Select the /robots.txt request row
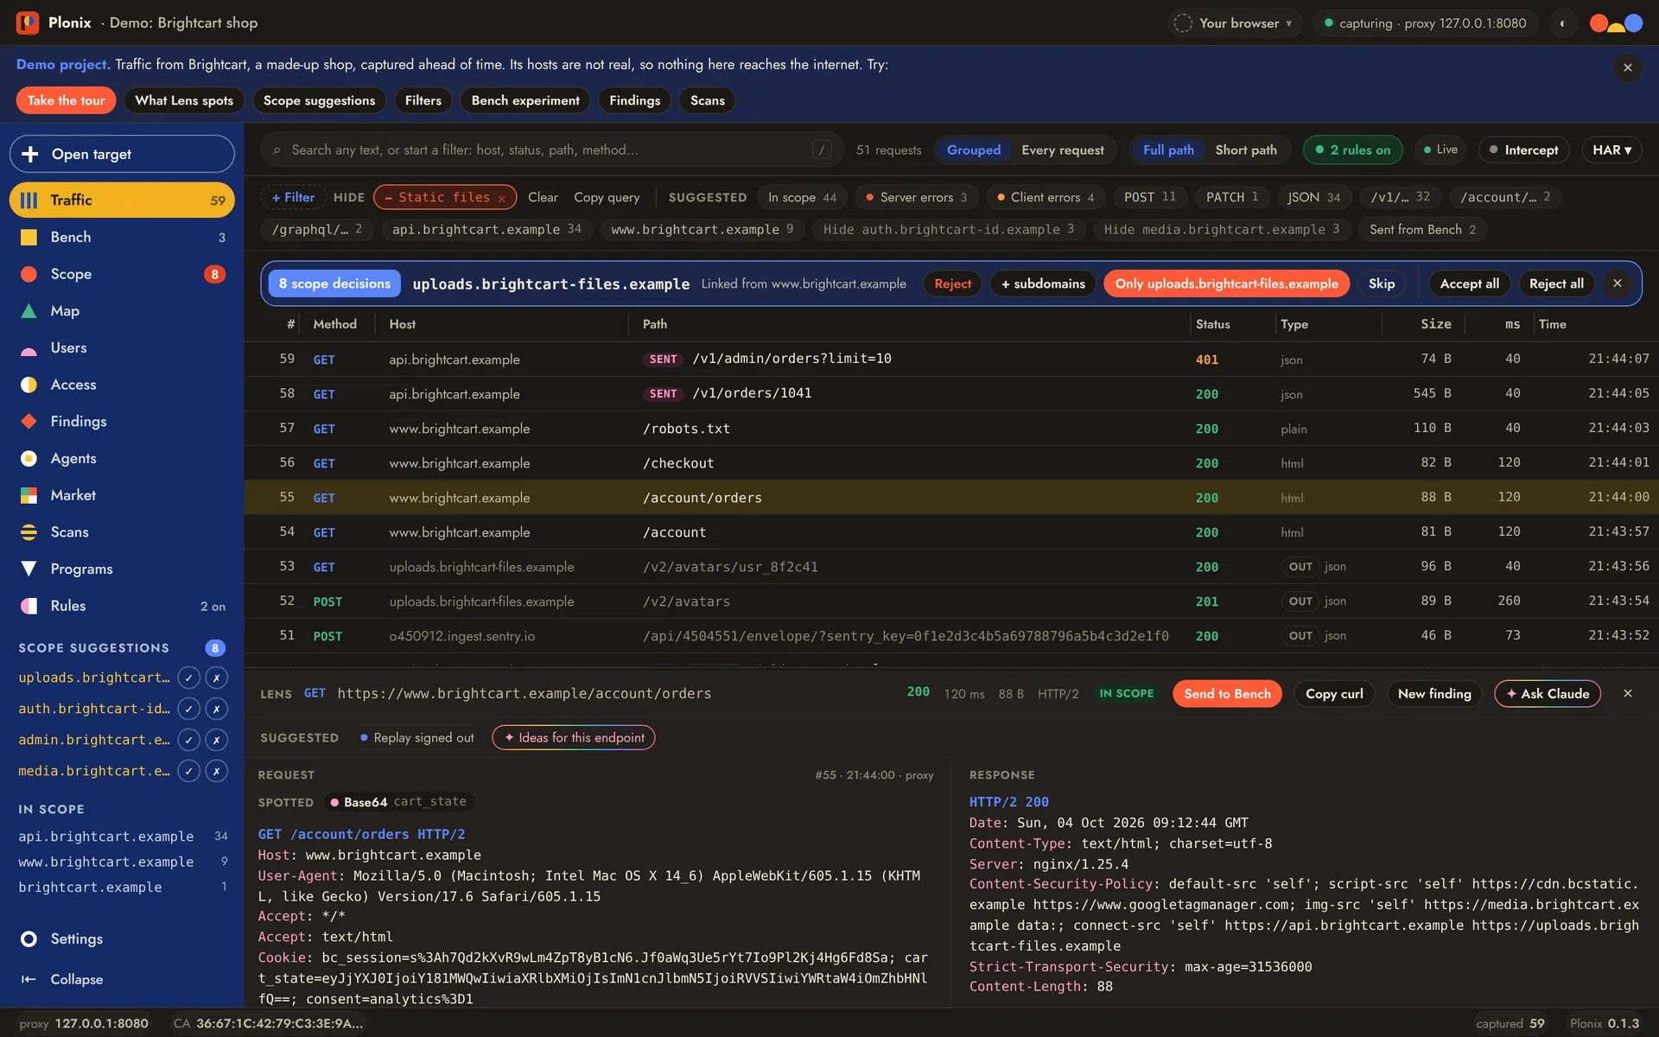Screen dimensions: 1659x1037 click(950, 429)
